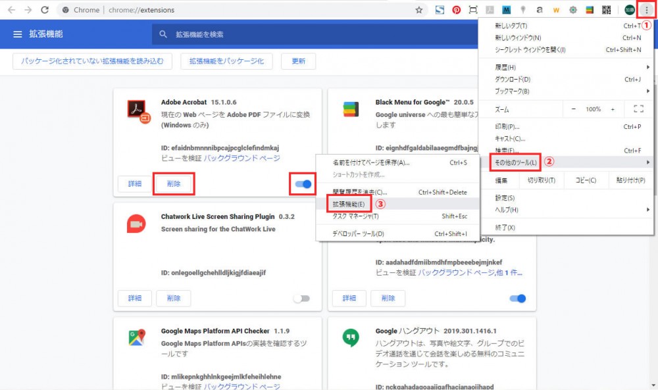Expand the ブックマーク(B) submenu
The width and height of the screenshot is (658, 390).
(x=566, y=91)
